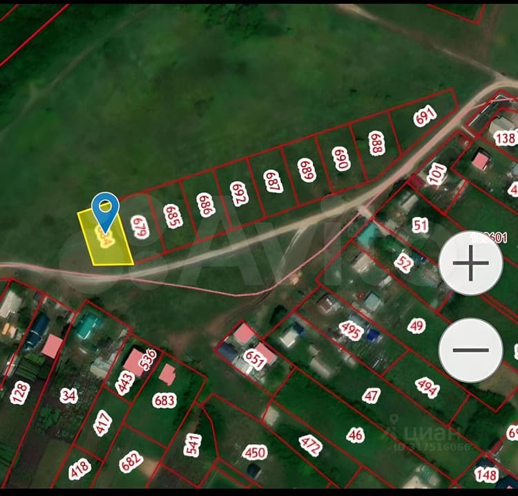Viewport: 518px width, 496px height.
Task: Select parcel 450 label
Action: (x=255, y=452)
